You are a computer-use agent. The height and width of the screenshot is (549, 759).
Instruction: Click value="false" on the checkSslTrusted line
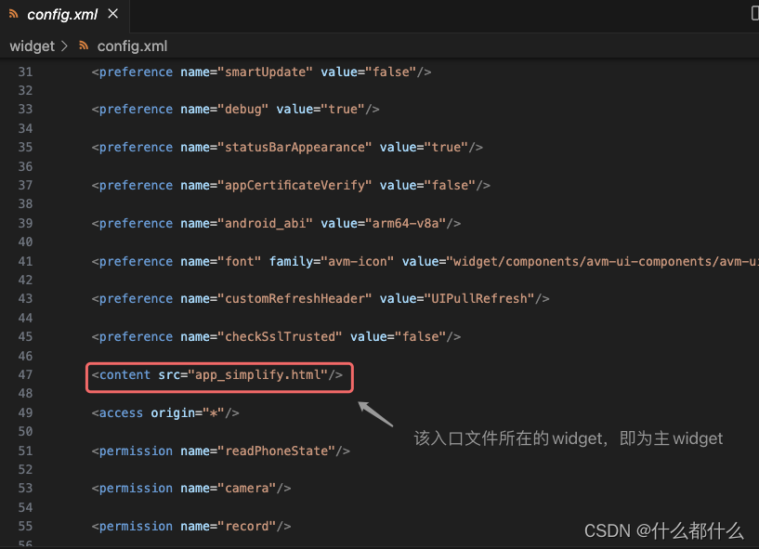399,337
